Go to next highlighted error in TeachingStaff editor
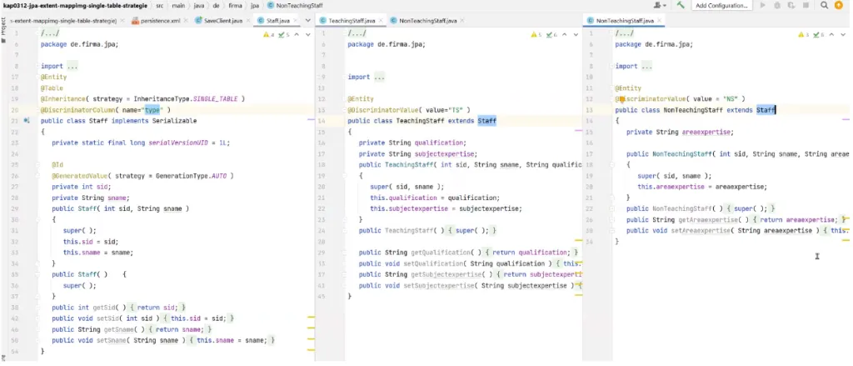The image size is (853, 366). click(x=575, y=34)
